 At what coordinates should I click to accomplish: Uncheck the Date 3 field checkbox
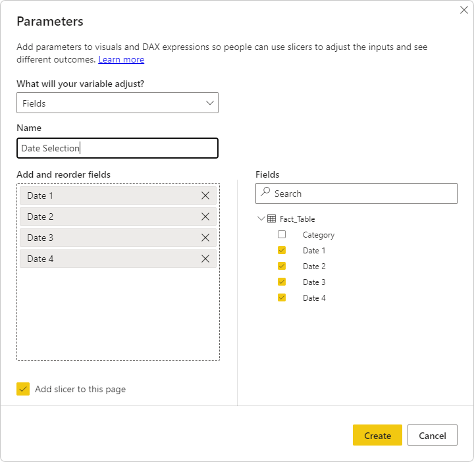pos(282,282)
